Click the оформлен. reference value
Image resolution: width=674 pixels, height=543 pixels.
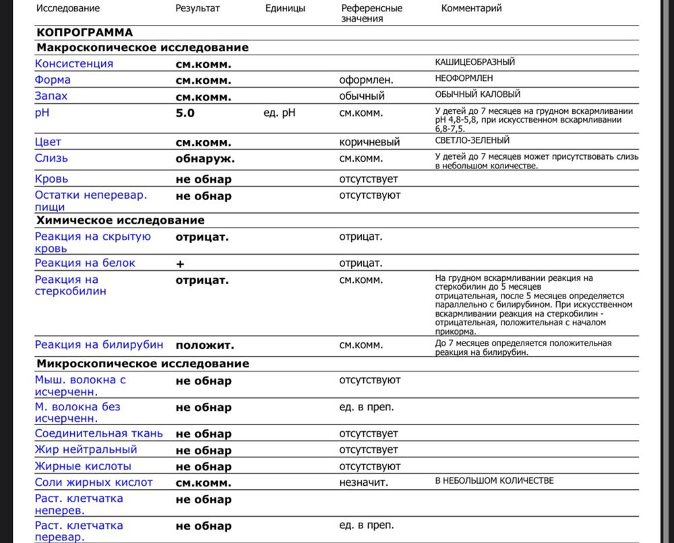[x=366, y=80]
